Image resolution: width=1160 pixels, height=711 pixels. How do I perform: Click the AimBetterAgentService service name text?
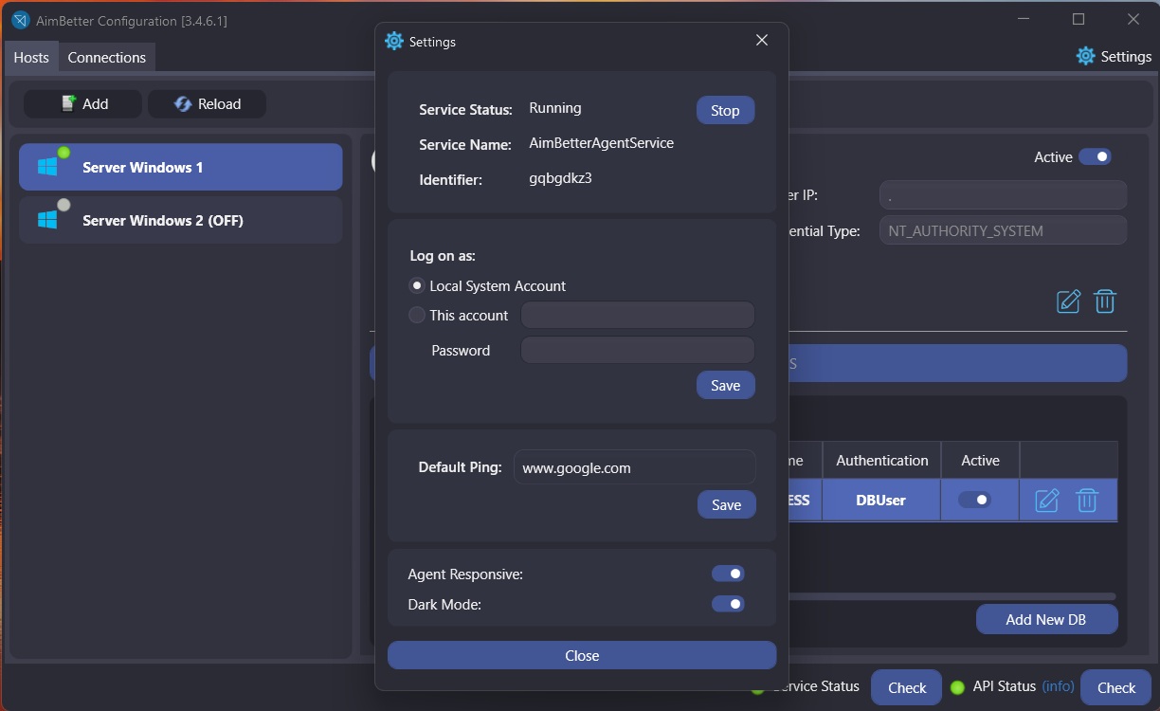601,143
